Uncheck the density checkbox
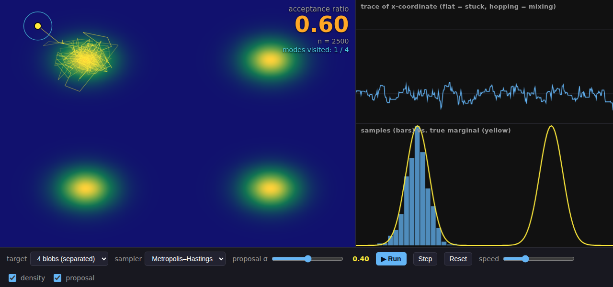Viewport: 613px width, 287px height. point(12,278)
